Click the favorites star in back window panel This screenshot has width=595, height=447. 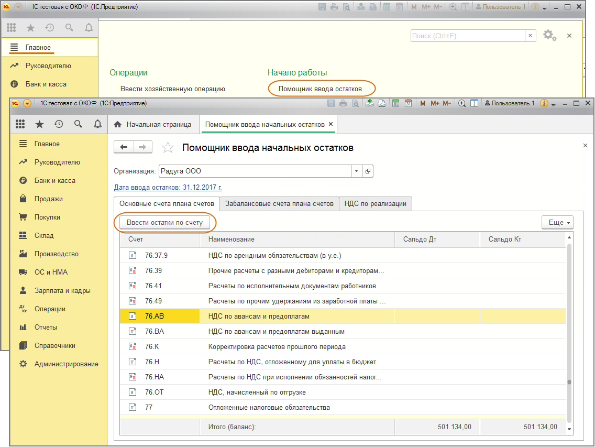(30, 27)
